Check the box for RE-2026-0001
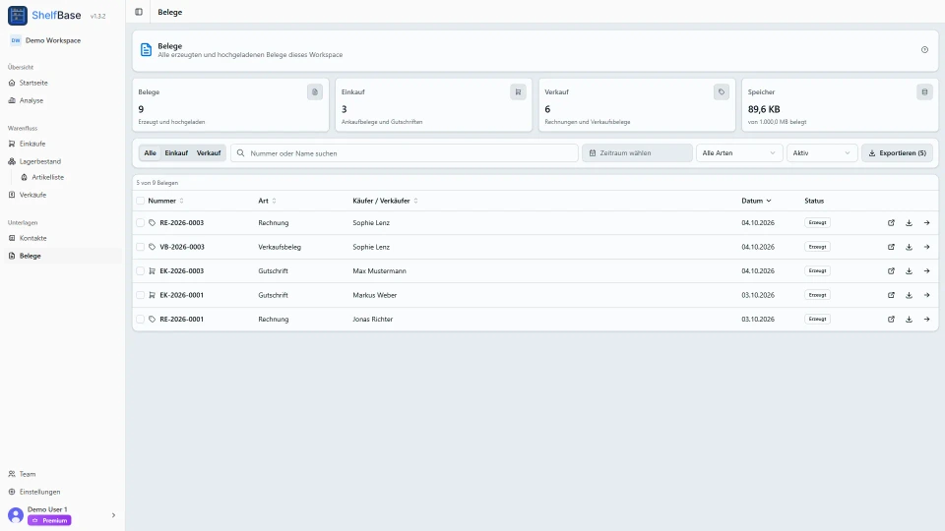 click(x=141, y=319)
